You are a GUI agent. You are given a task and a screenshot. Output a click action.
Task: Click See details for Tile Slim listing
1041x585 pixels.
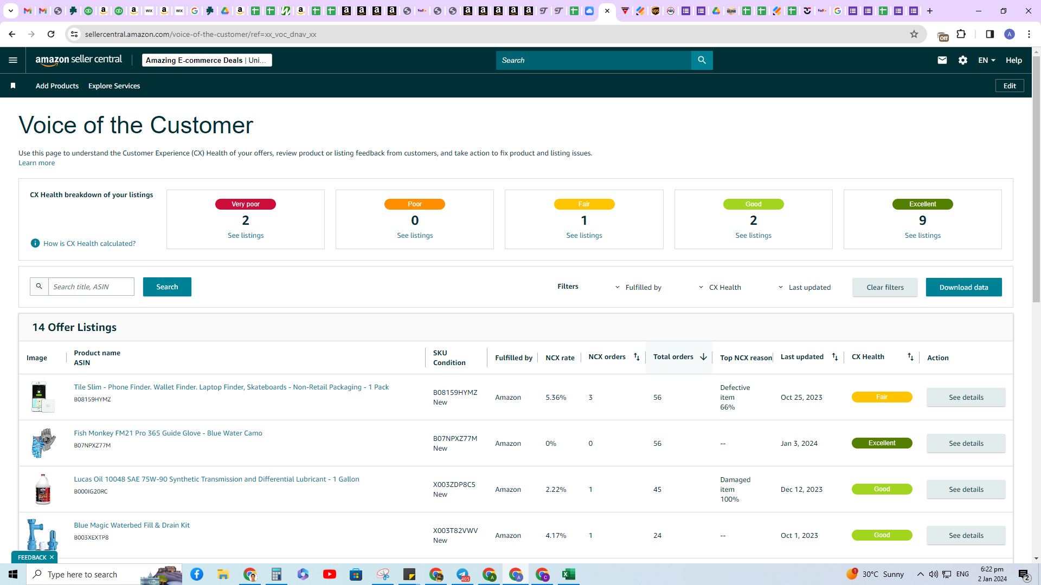pos(966,397)
